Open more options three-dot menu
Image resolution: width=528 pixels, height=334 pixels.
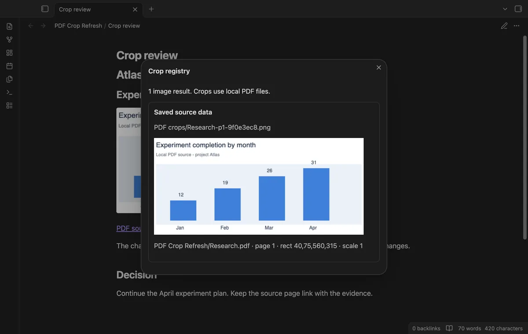tap(517, 26)
